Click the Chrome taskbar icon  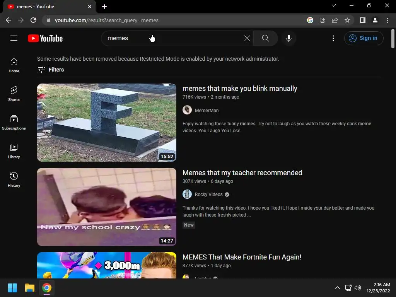47,288
